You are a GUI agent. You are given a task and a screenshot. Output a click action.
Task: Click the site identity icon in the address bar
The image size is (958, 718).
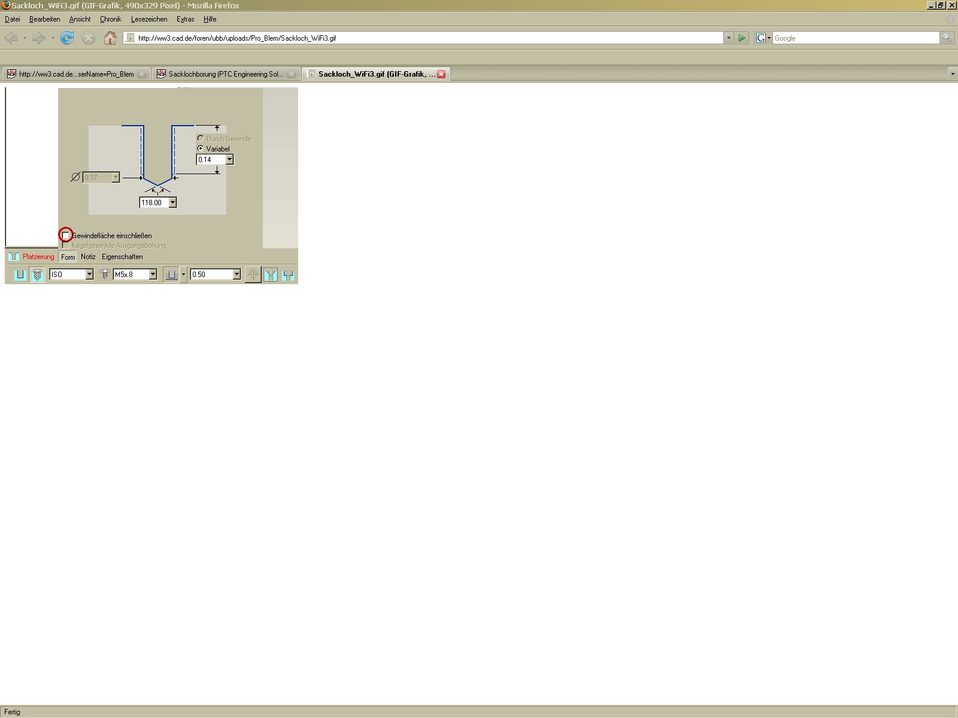click(130, 38)
